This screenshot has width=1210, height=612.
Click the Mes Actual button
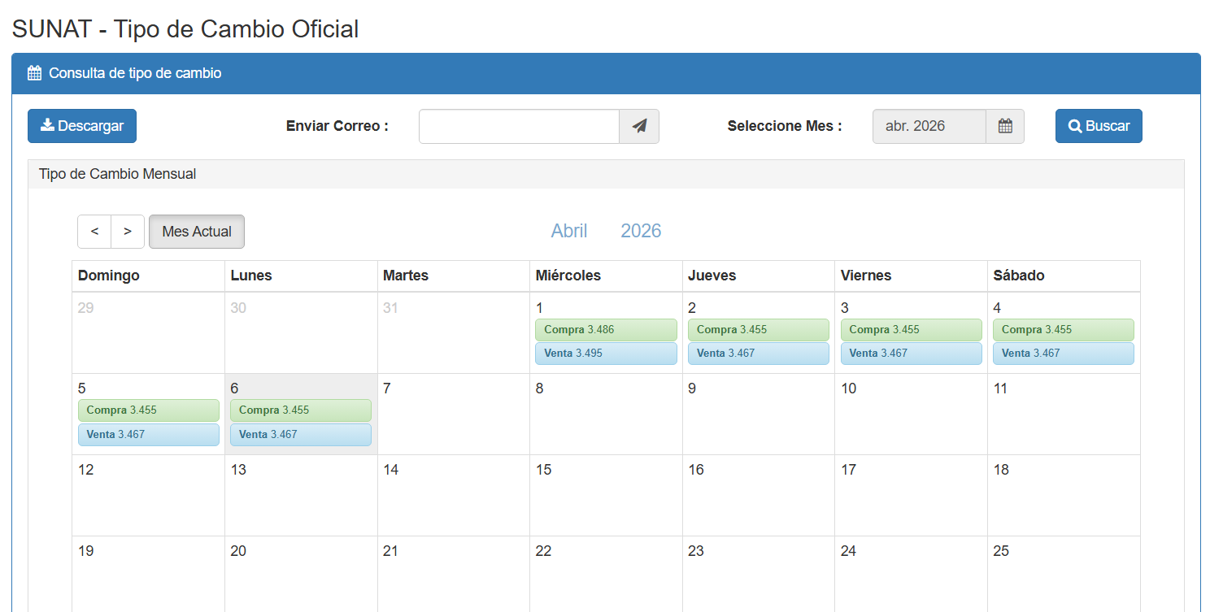coord(197,232)
